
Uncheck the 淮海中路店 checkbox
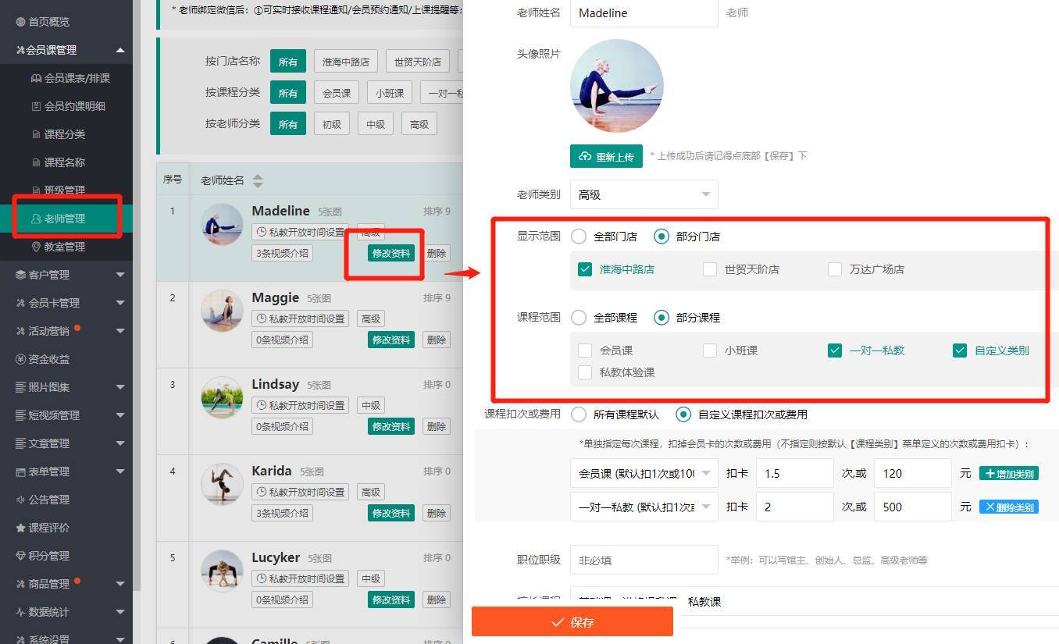click(585, 269)
